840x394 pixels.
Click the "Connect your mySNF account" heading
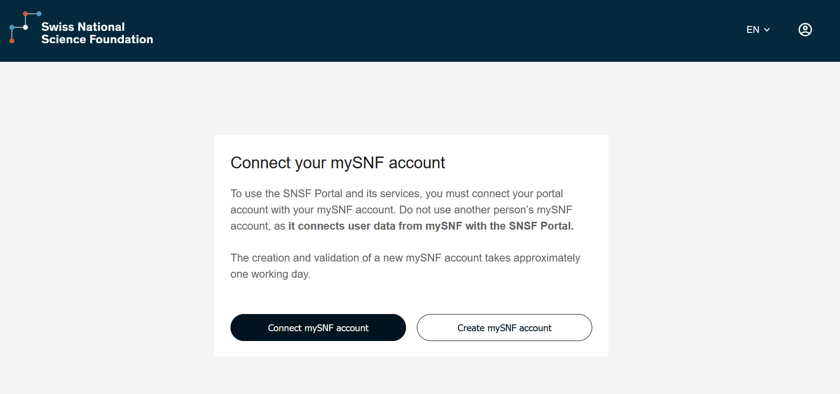point(337,163)
